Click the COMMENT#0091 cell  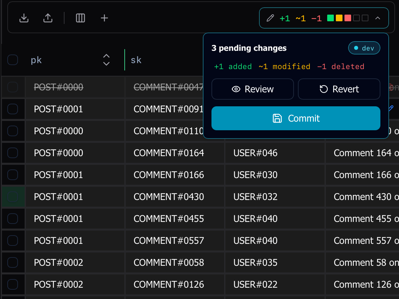164,109
